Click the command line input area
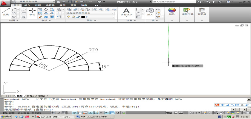 (118, 109)
